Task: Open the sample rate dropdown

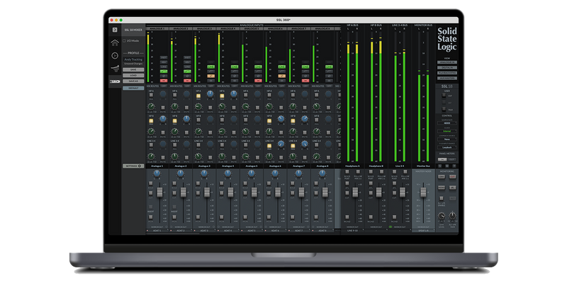Action: [447, 123]
